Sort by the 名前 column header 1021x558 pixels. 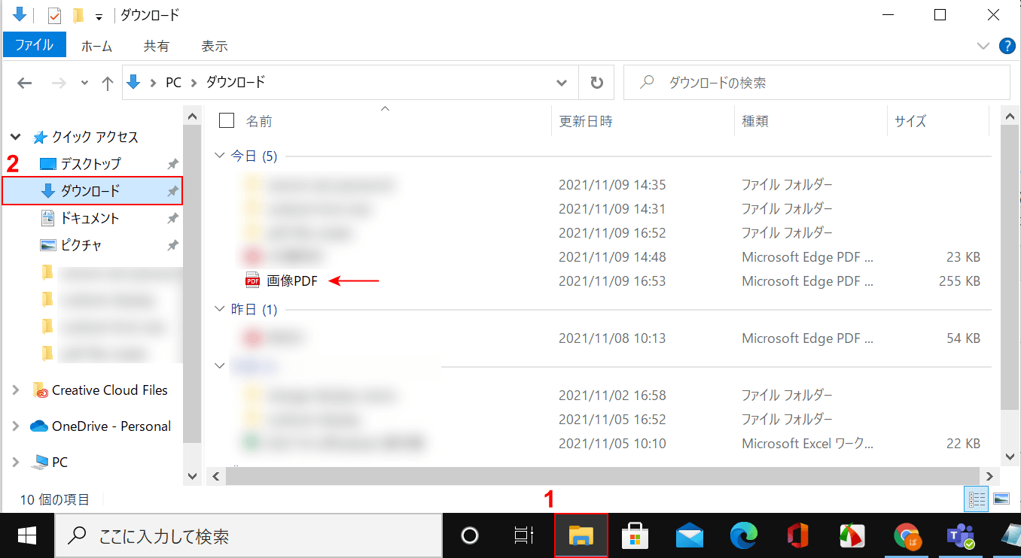click(x=259, y=121)
